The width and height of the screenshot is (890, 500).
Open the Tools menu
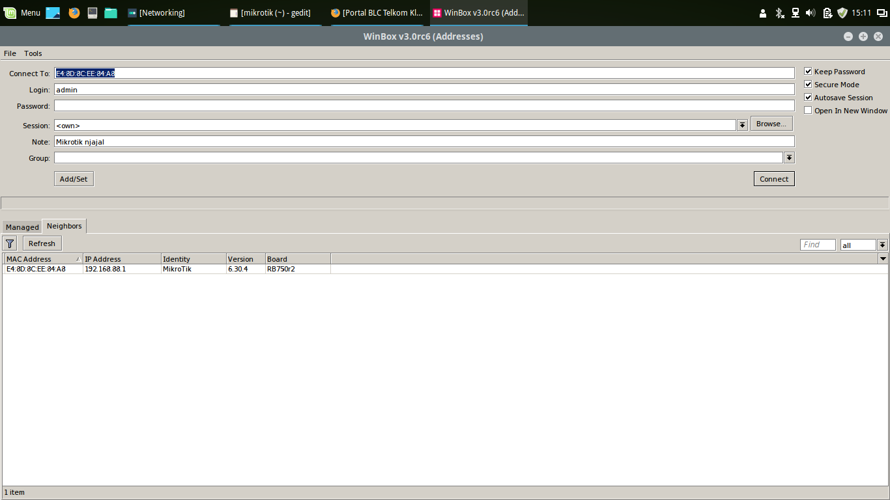point(33,53)
